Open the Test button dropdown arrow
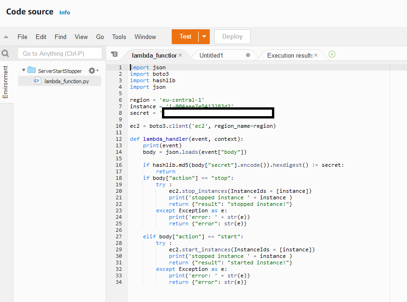 coord(204,37)
